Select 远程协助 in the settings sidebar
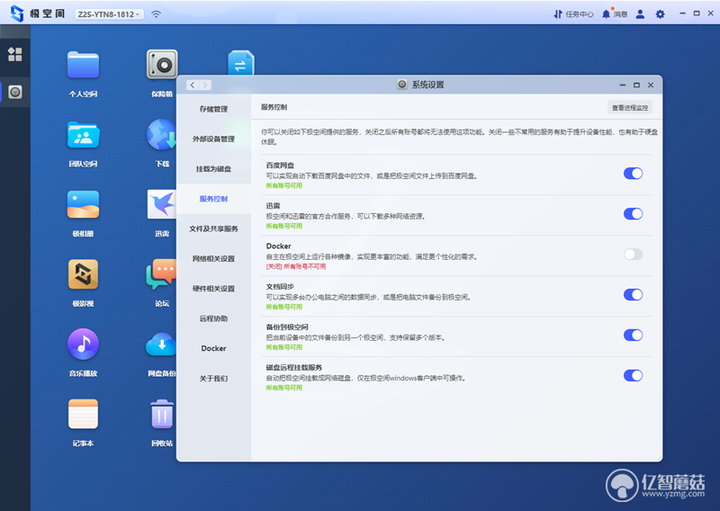The image size is (720, 511). (x=213, y=318)
